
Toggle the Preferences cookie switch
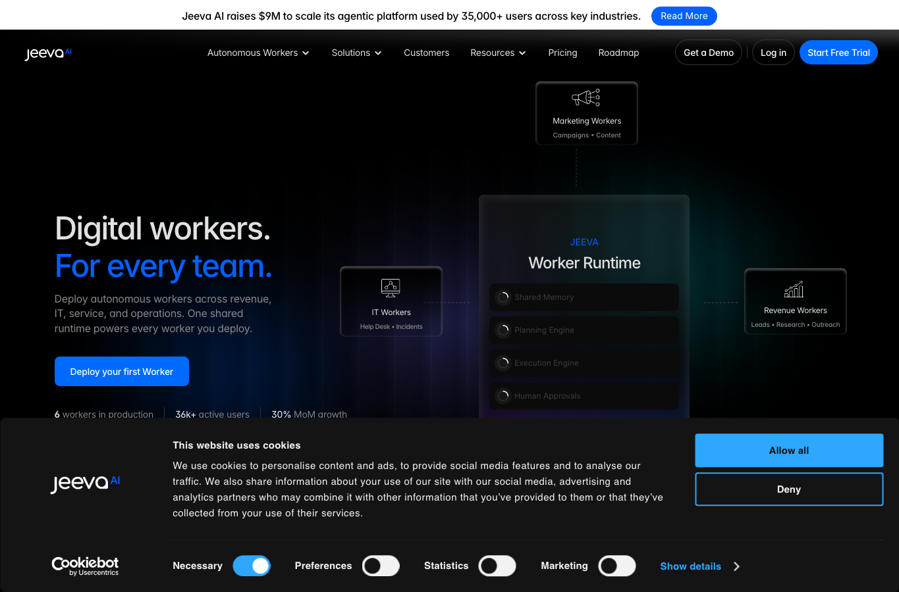[381, 566]
